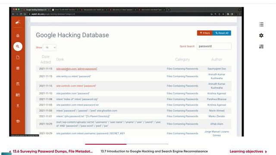Click the Filters button
The image size is (276, 155).
click(x=205, y=33)
